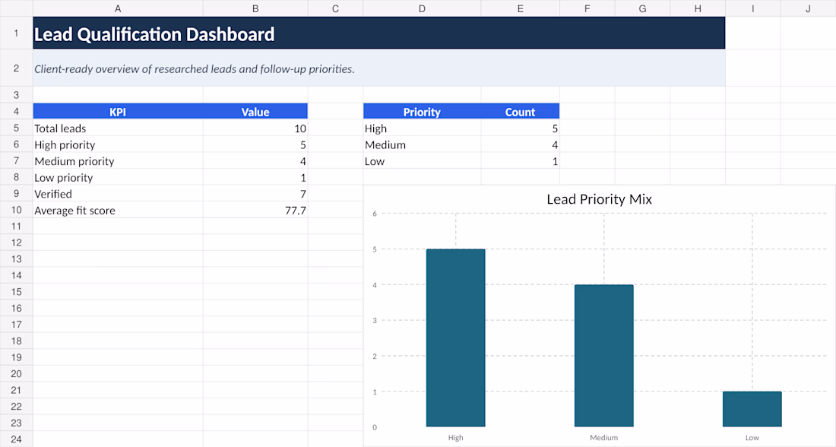Select the Total leads value 10
The image size is (836, 447).
255,128
